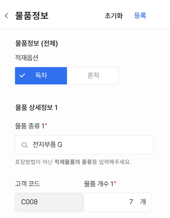Screen dimensions: 170x218
Task: Click the 개 unit suffix in quantity field
Action: click(x=143, y=202)
